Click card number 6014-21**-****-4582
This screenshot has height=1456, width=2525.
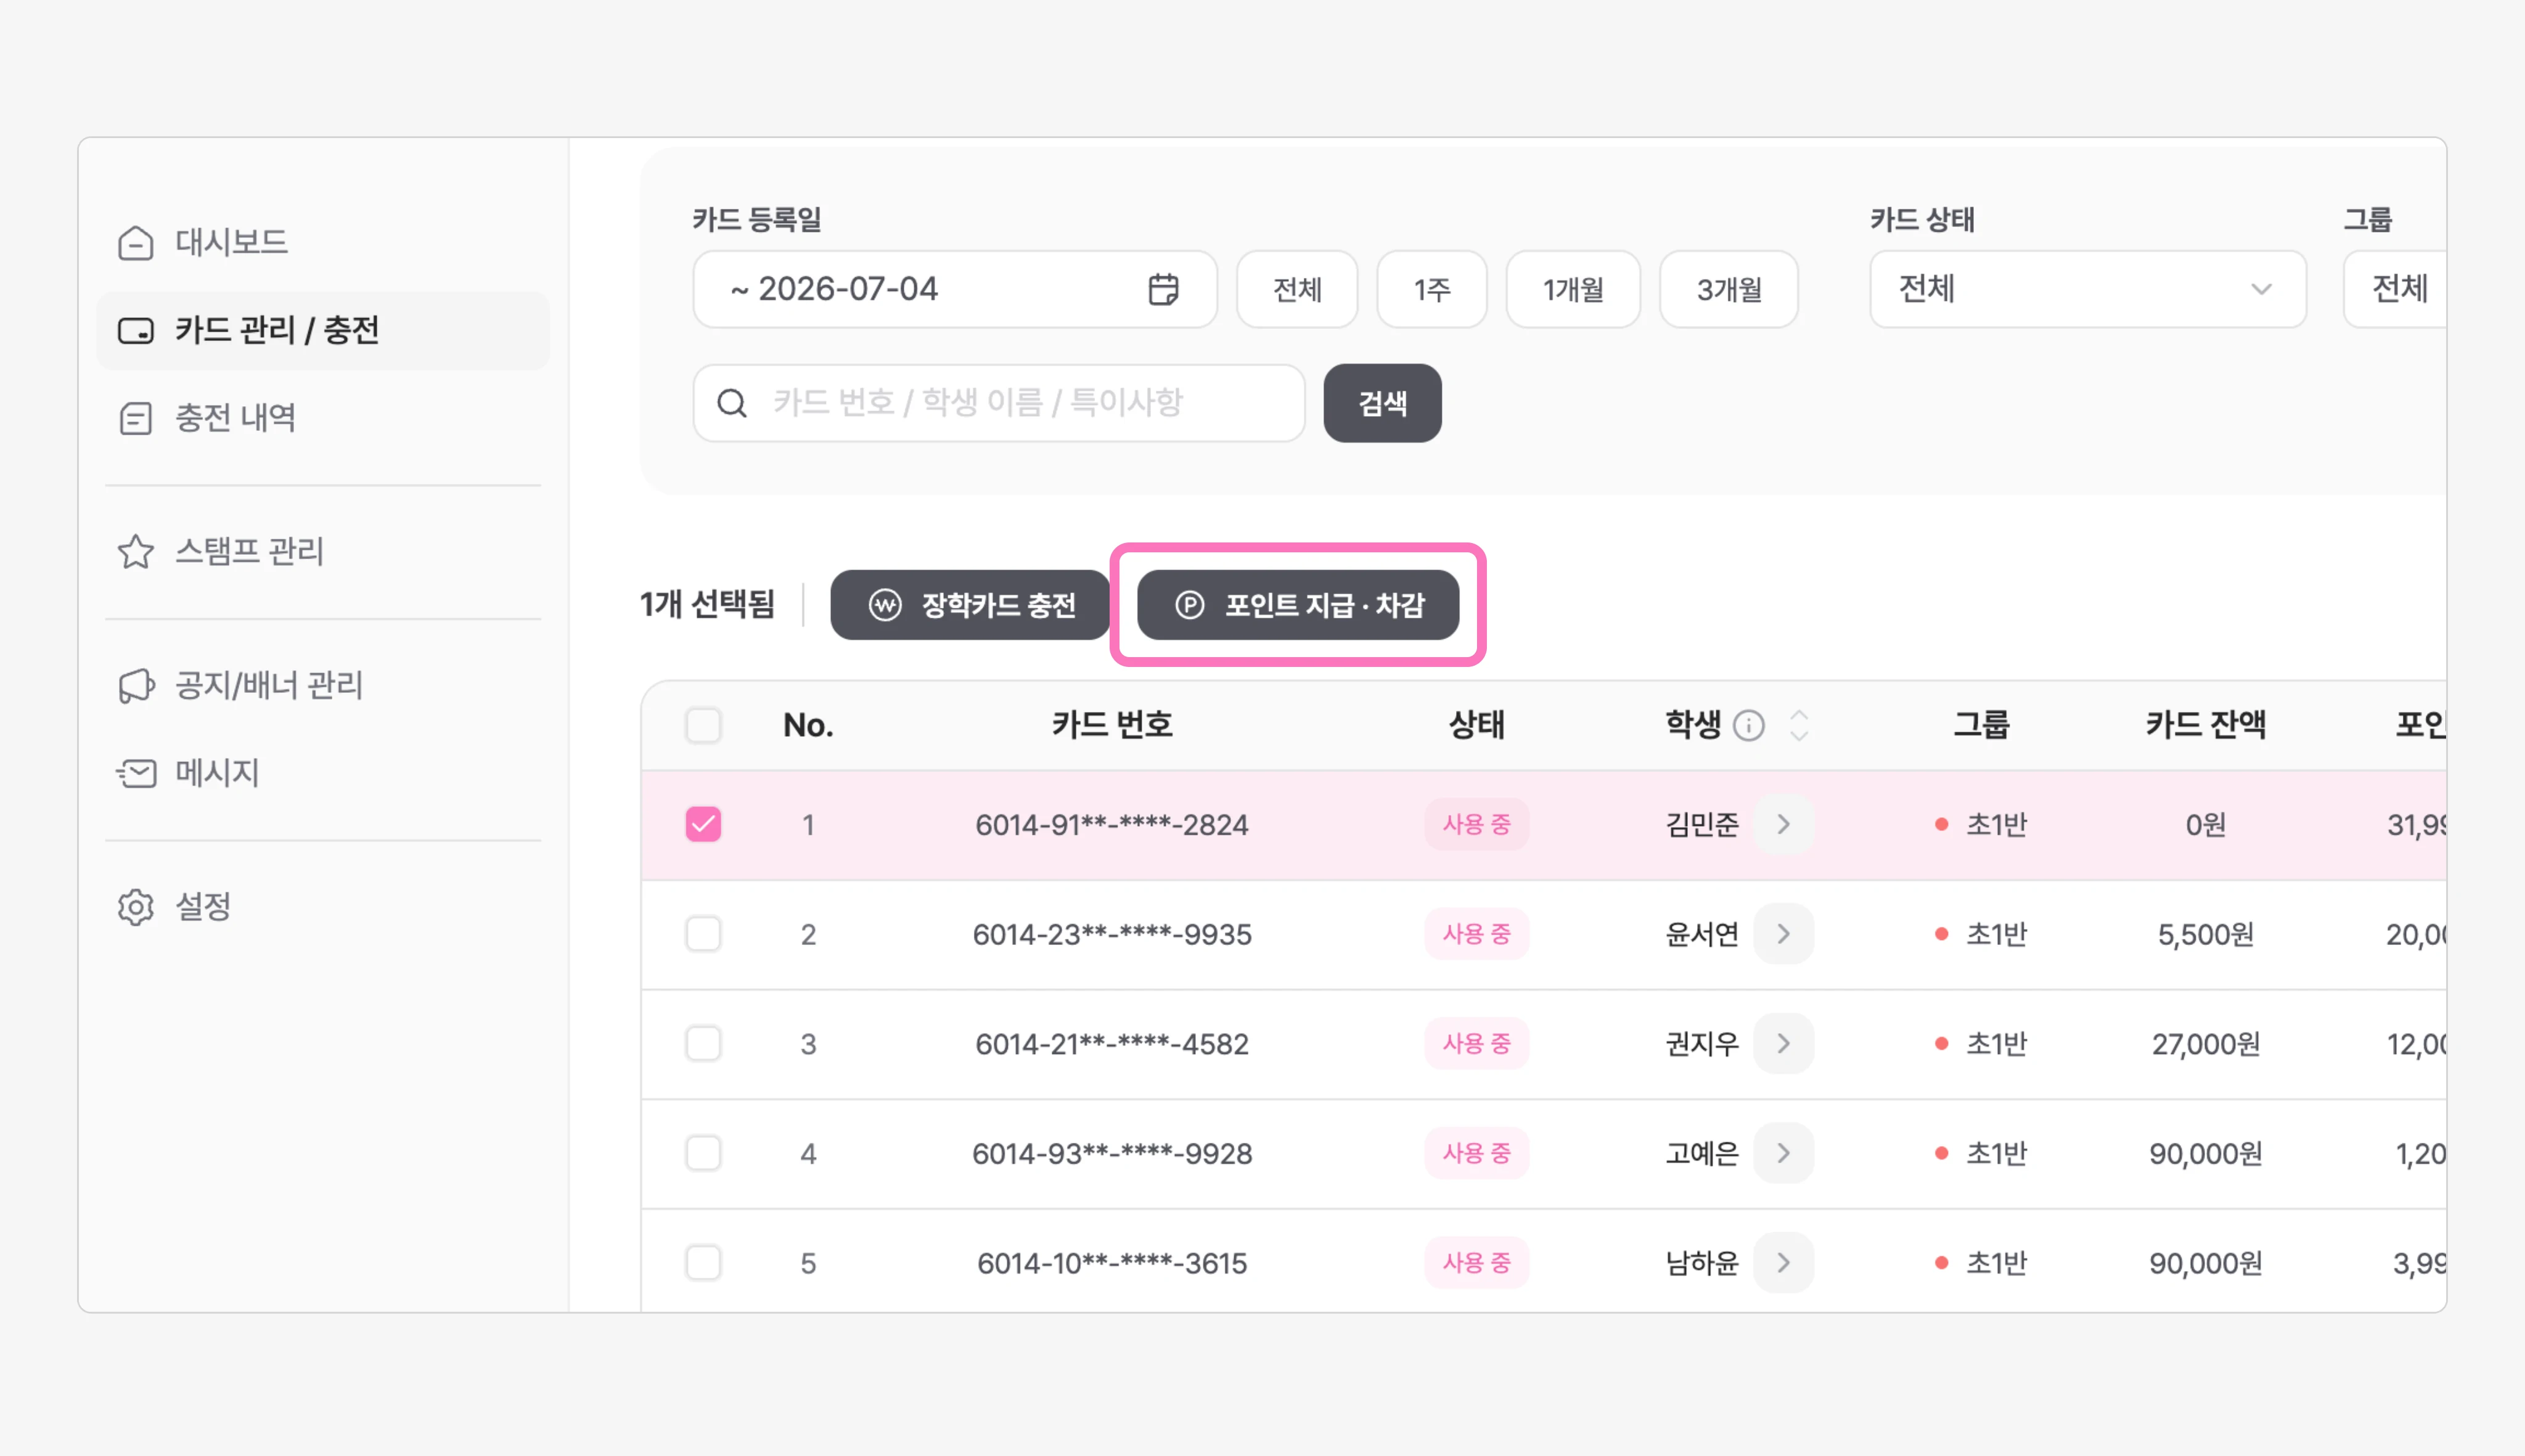pyautogui.click(x=1112, y=1044)
